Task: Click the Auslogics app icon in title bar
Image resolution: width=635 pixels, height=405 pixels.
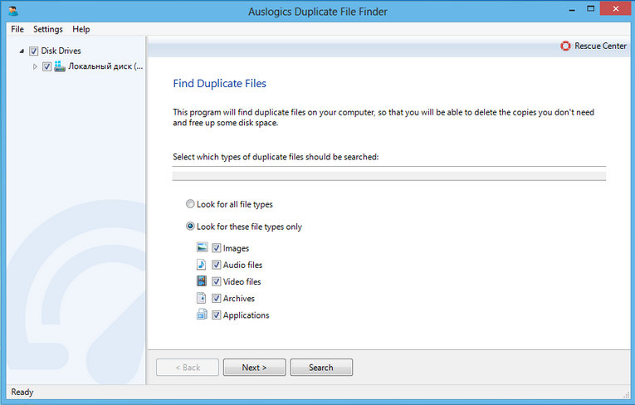Action: pos(13,11)
